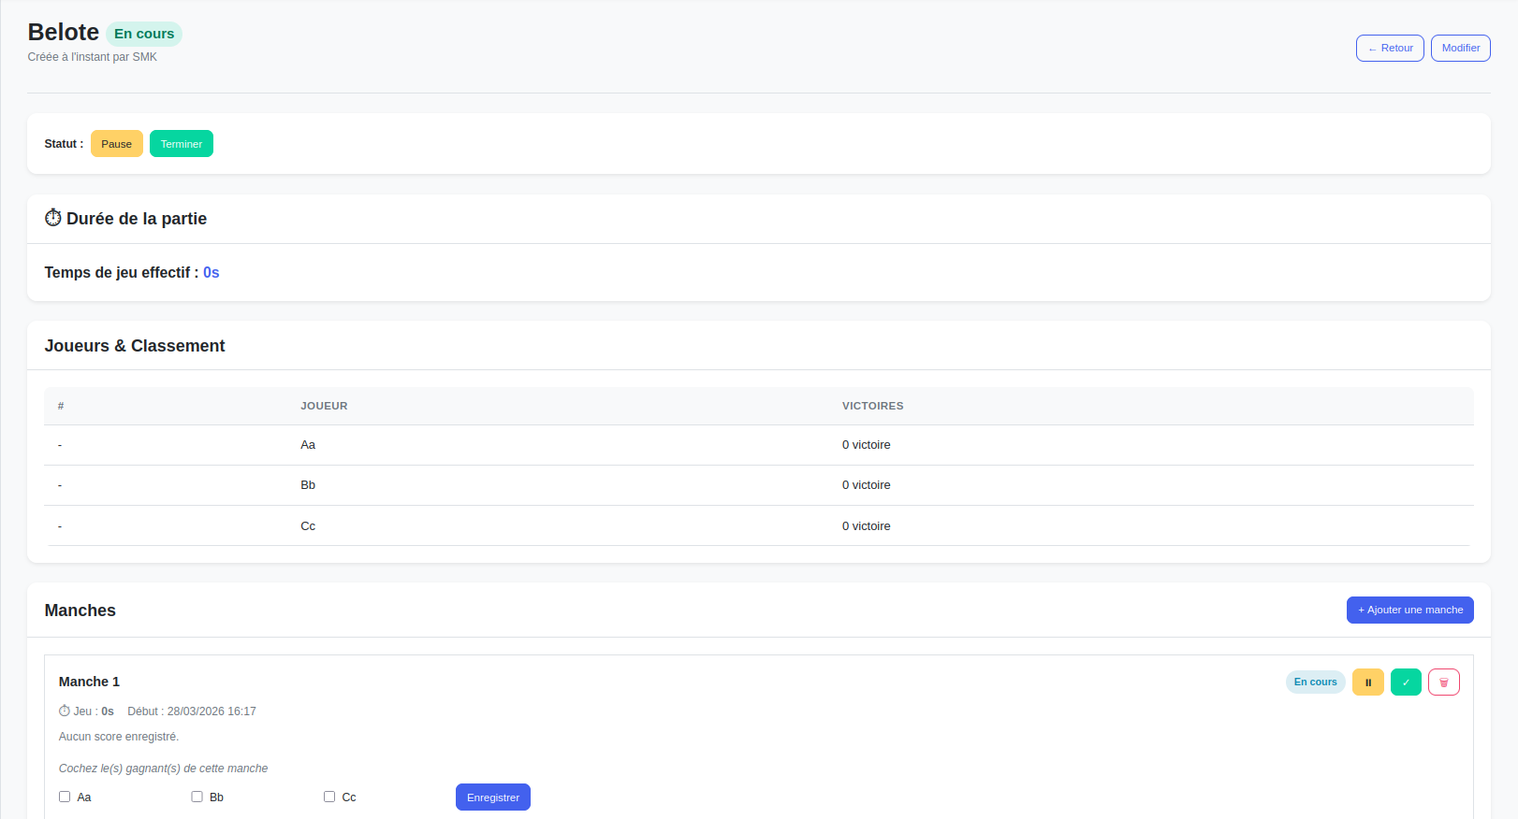Click Terminer to finish the game

click(x=182, y=144)
